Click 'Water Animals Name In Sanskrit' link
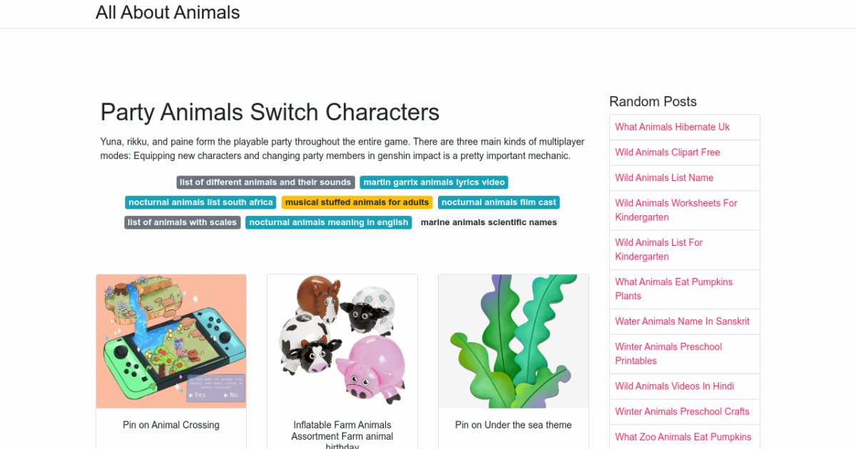 [682, 321]
